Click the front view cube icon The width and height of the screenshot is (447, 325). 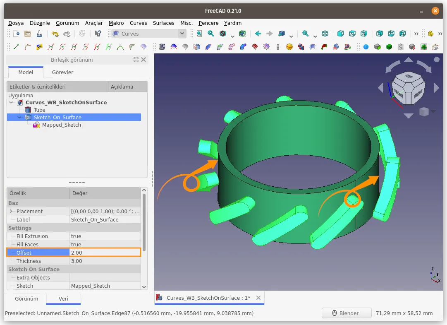pyautogui.click(x=340, y=34)
